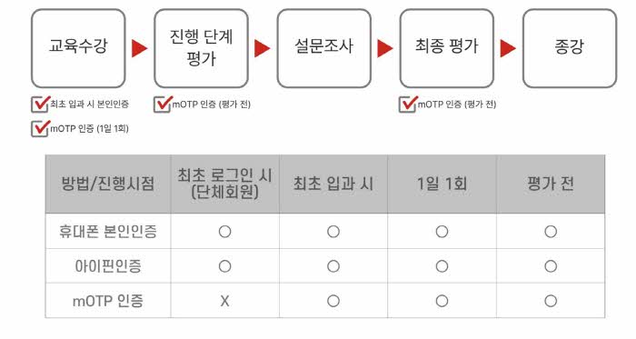The height and width of the screenshot is (339, 636).
Task: Toggle 최초 입과 시 본인인증 checkbox
Action: coord(40,105)
